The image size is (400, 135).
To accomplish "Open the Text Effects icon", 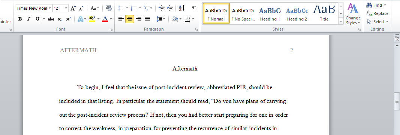I will tap(81, 19).
